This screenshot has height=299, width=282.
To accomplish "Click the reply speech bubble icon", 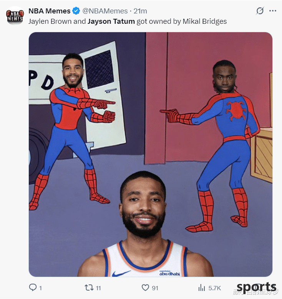I will tap(33, 287).
